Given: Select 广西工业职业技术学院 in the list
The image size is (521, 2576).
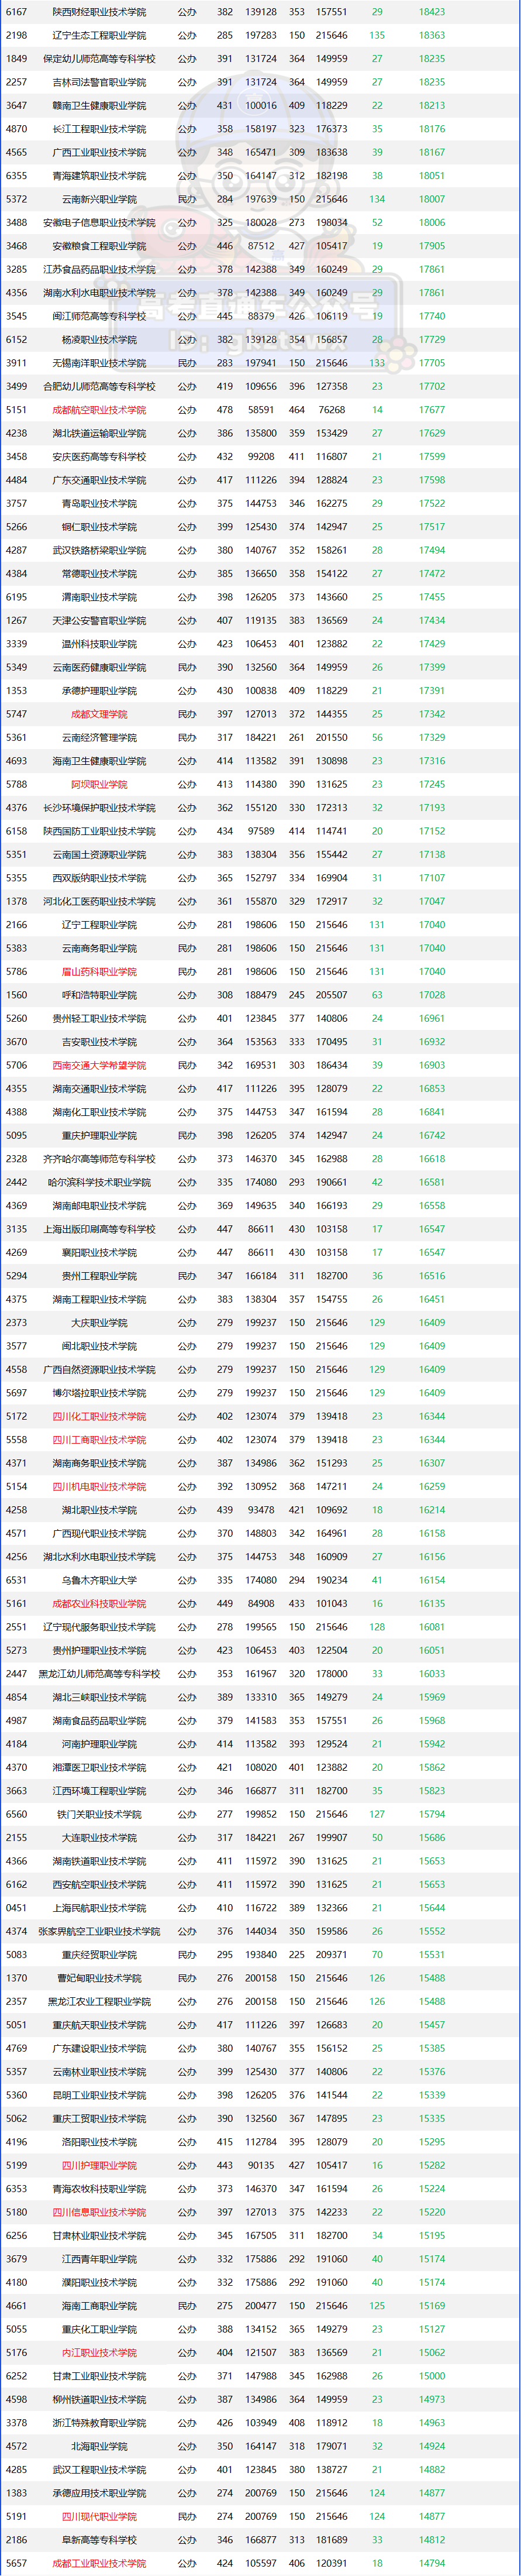Looking at the screenshot, I should [x=99, y=152].
